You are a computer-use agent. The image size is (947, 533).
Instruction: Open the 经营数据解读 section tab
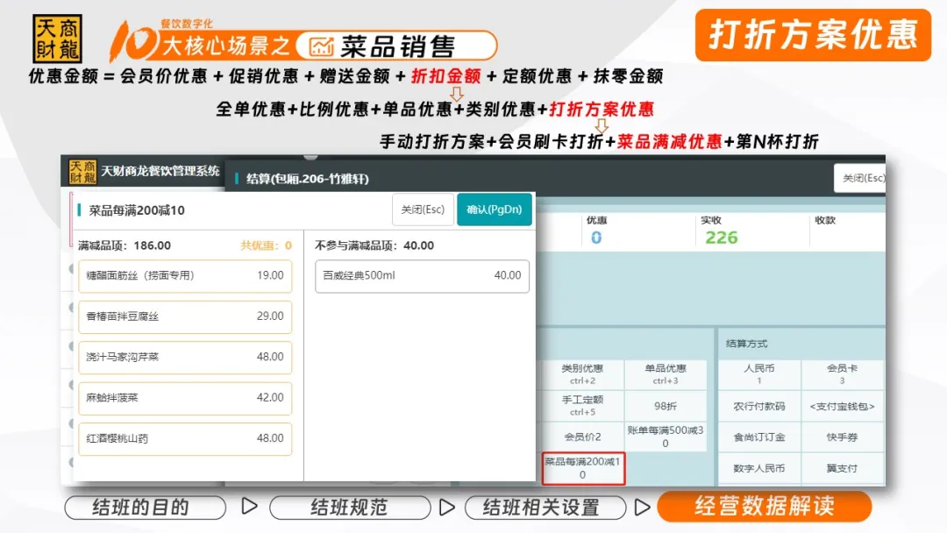coord(764,507)
